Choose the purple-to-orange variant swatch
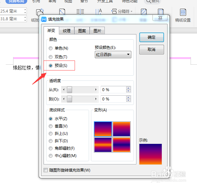The width and height of the screenshot is (197, 187). 103,129
